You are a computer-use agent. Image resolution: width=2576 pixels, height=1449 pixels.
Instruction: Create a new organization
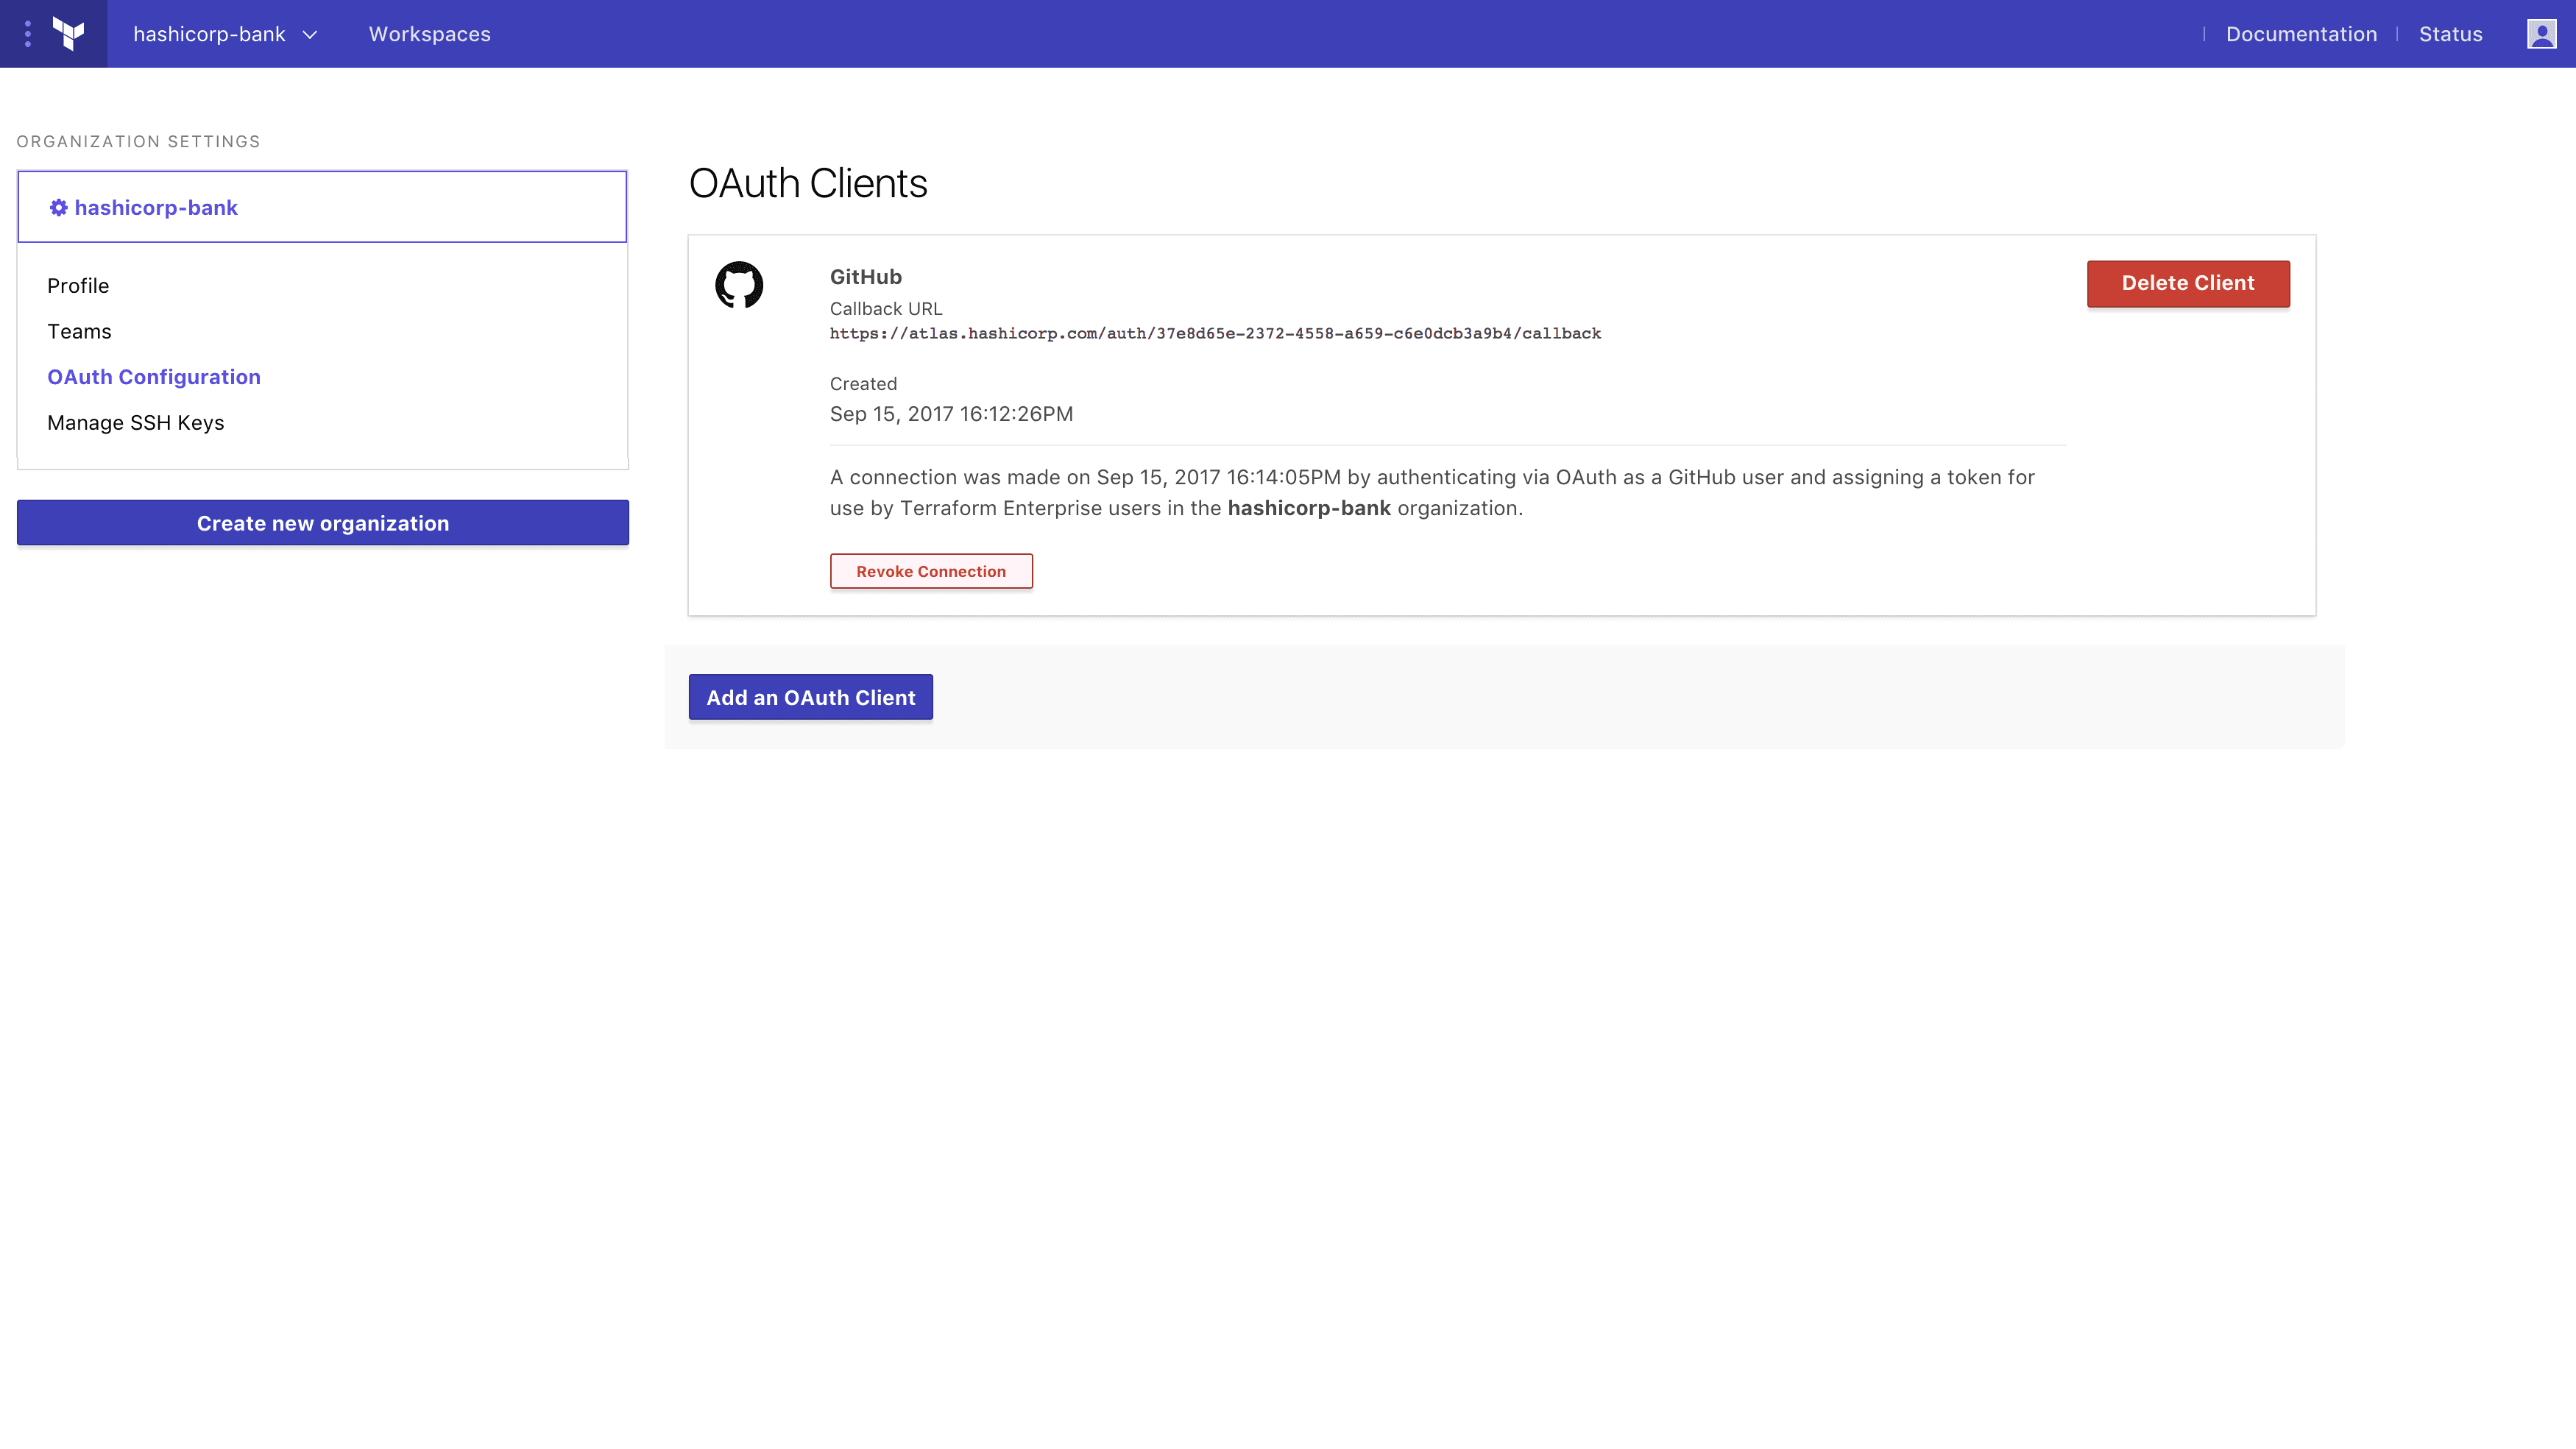tap(322, 522)
